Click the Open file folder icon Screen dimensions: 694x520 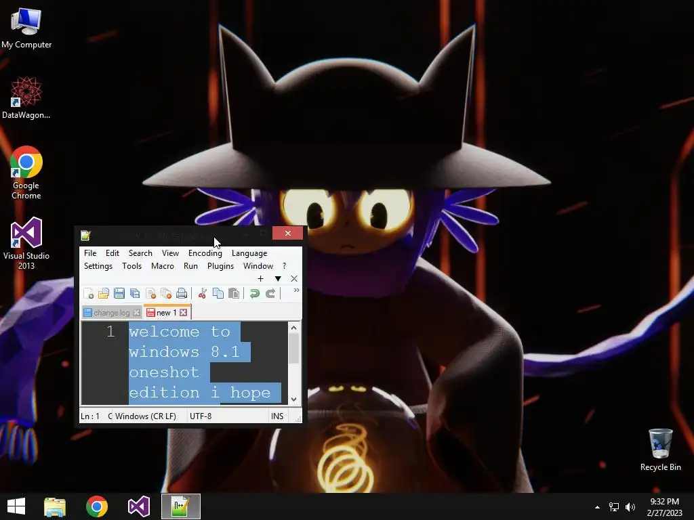104,294
